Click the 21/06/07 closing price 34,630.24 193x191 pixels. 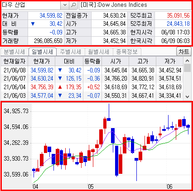click(x=42, y=78)
